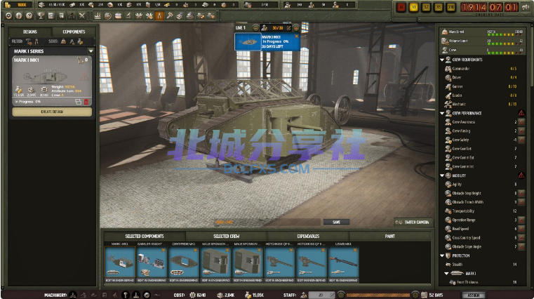Collapse the Mobility section

click(x=442, y=175)
